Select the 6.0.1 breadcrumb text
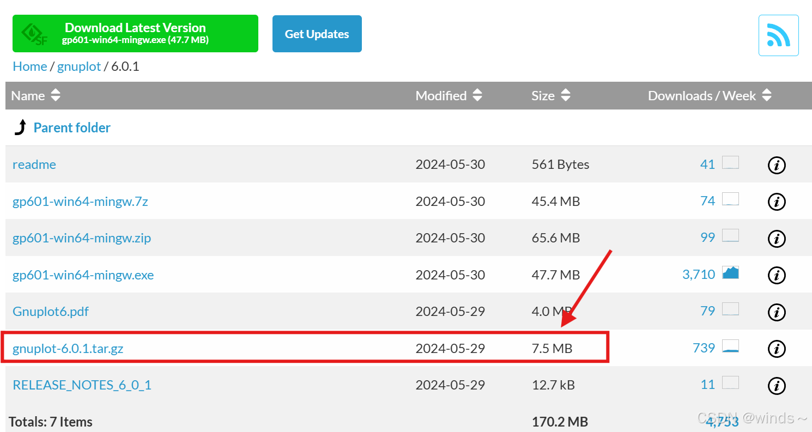Screen dimensions: 812x432 click(125, 66)
